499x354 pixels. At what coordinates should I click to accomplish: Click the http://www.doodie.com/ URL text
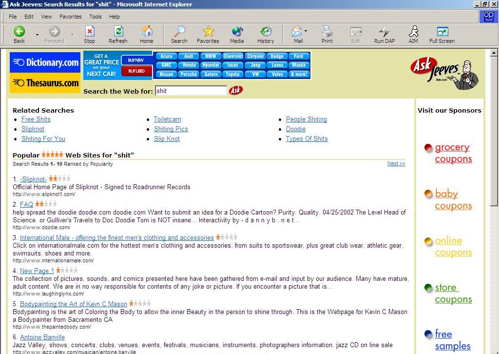[41, 227]
